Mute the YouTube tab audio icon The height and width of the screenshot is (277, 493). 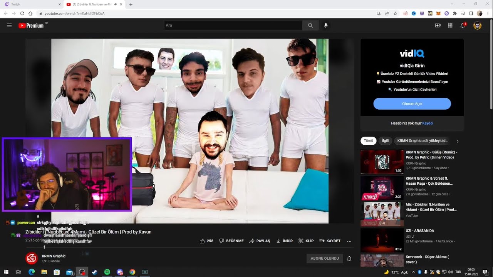pos(116,4)
